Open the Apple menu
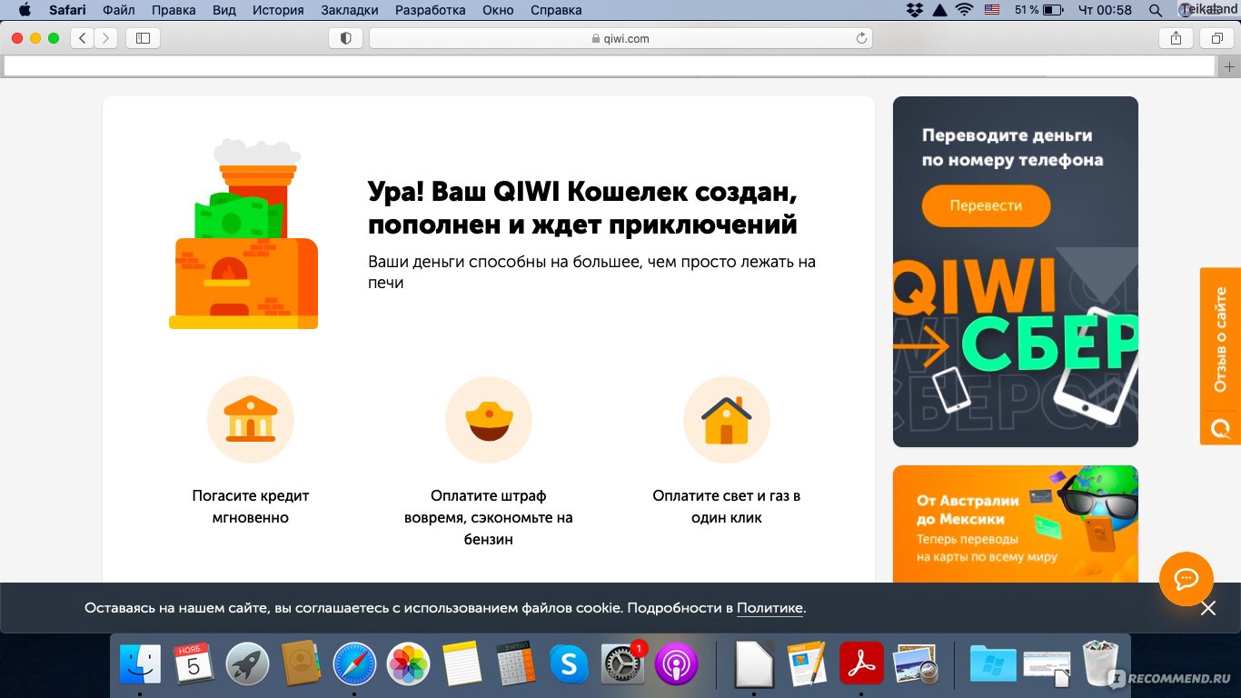Image resolution: width=1241 pixels, height=698 pixels. [25, 10]
